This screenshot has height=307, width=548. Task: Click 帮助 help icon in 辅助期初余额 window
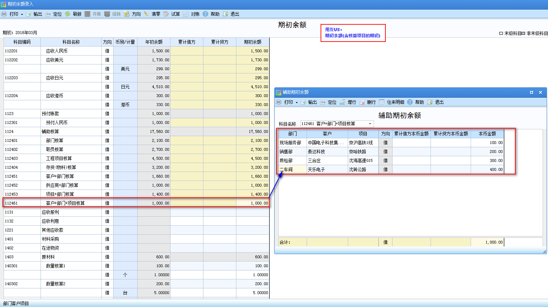(x=410, y=102)
